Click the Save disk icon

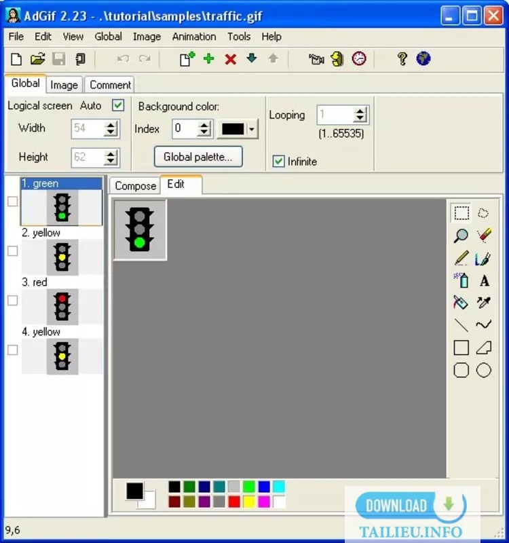tap(59, 59)
